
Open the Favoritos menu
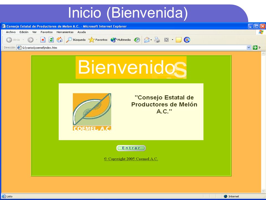(47, 32)
